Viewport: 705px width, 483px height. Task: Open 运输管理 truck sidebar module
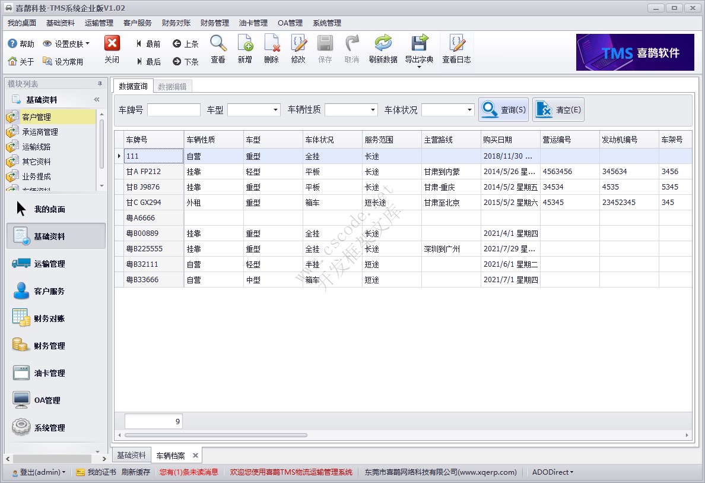pyautogui.click(x=56, y=264)
